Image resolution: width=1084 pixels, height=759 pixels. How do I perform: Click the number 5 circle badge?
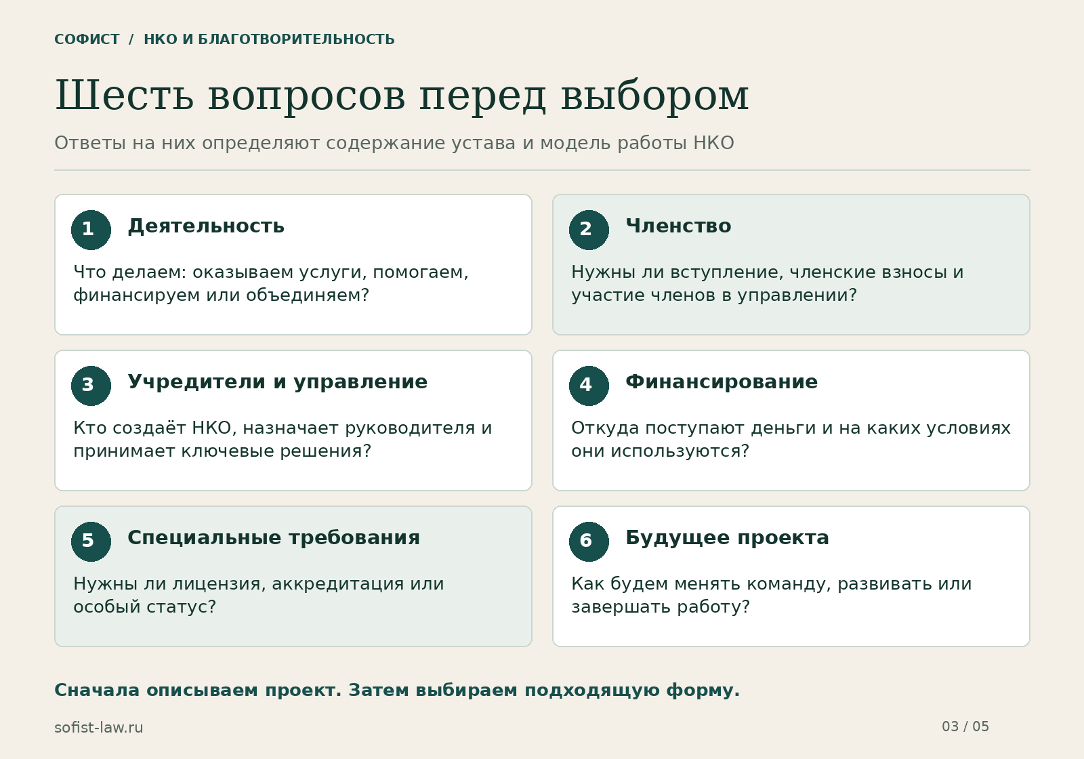[91, 541]
